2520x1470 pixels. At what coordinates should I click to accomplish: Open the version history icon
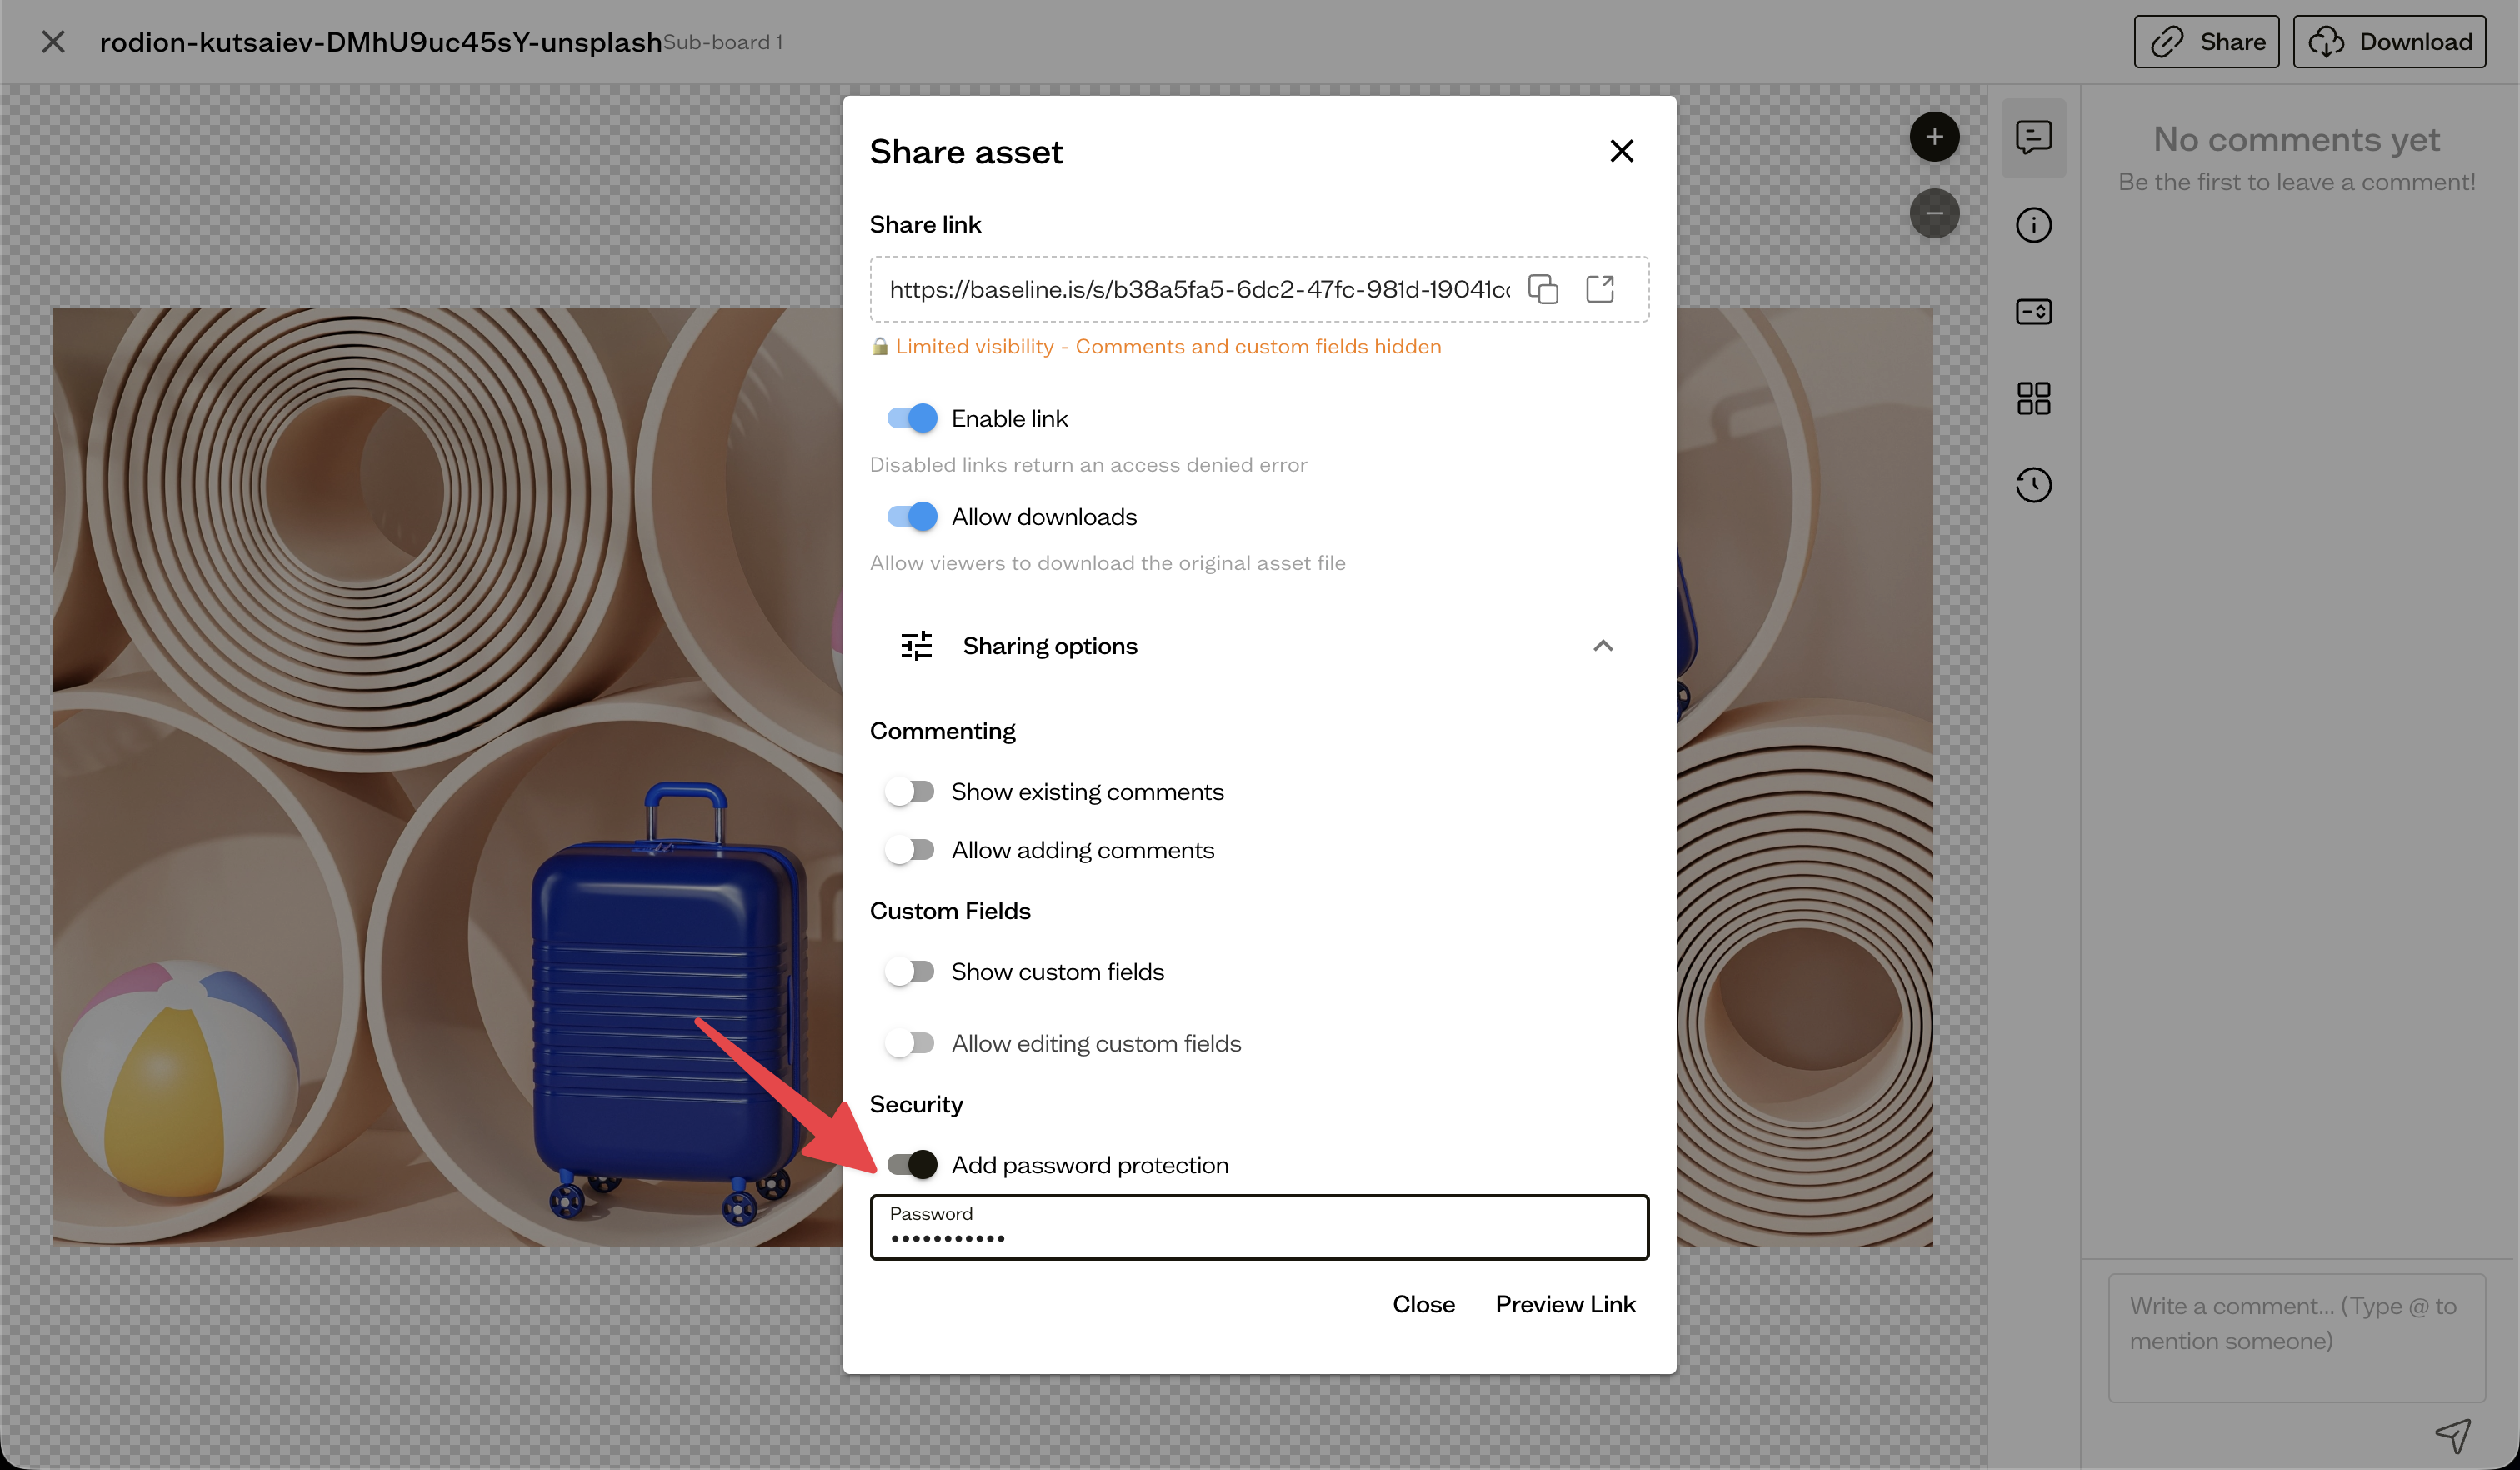point(2033,485)
